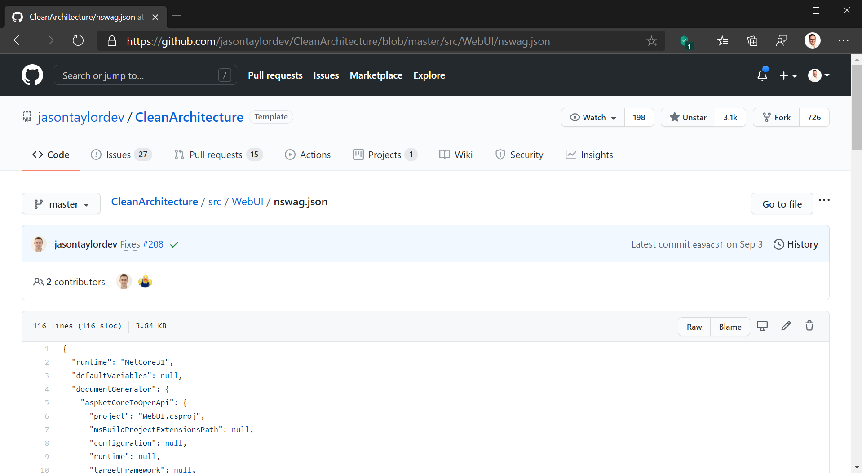Expand the master branch selector
This screenshot has width=862, height=473.
tap(61, 204)
